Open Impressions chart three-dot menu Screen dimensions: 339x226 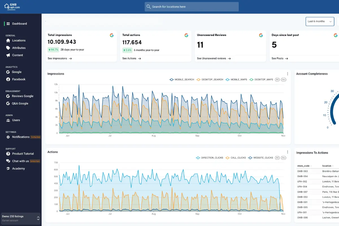288,74
